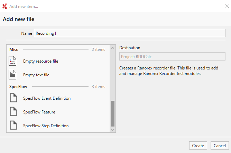Click the SpecFlow Feature file icon
This screenshot has width=231, height=153.
click(x=13, y=111)
